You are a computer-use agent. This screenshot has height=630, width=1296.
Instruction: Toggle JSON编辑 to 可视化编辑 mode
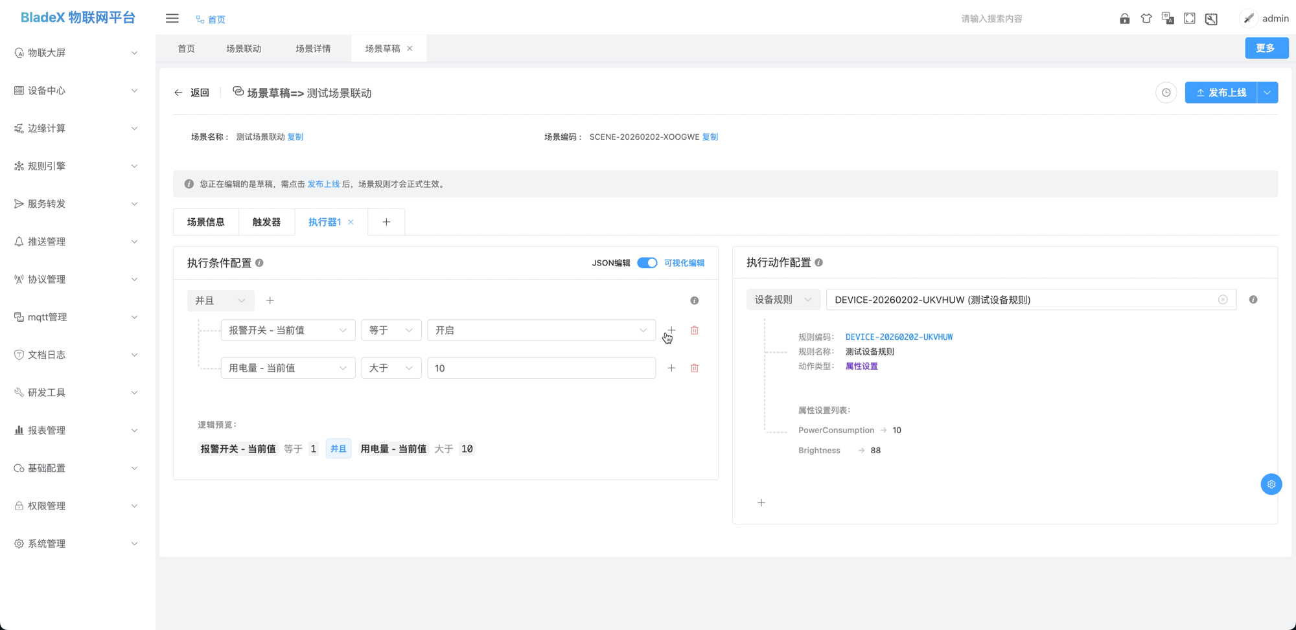[x=647, y=263]
